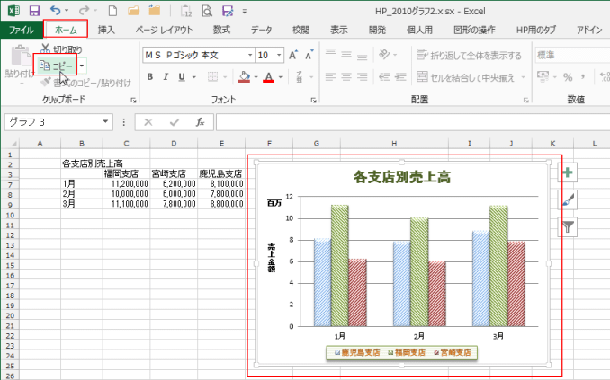The height and width of the screenshot is (380, 610).
Task: Open the コピー dropdown arrow
Action: [x=82, y=66]
